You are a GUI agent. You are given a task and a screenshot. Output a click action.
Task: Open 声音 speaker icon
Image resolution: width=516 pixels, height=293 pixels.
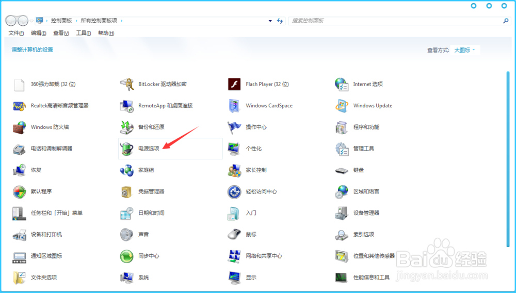click(127, 235)
